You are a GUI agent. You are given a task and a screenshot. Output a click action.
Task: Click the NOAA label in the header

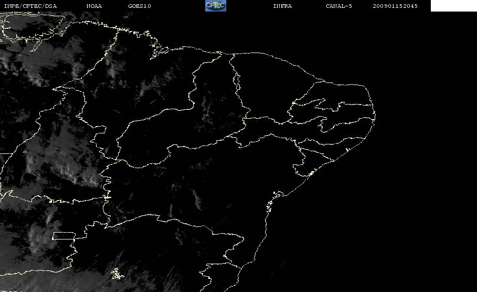(94, 6)
